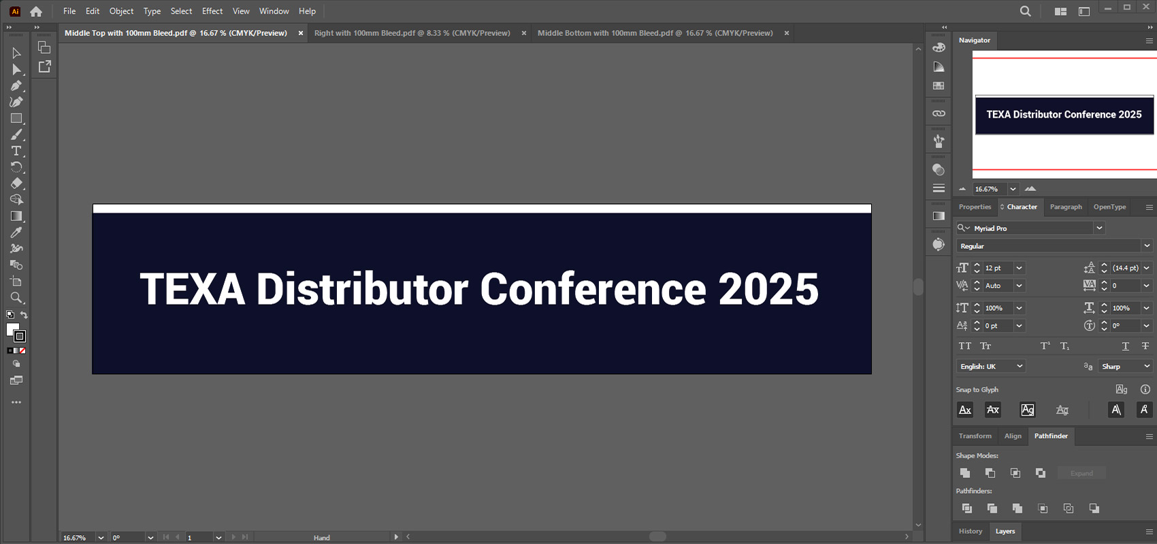Click the horizontal scrollbar thumb
The width and height of the screenshot is (1157, 544).
tap(657, 537)
